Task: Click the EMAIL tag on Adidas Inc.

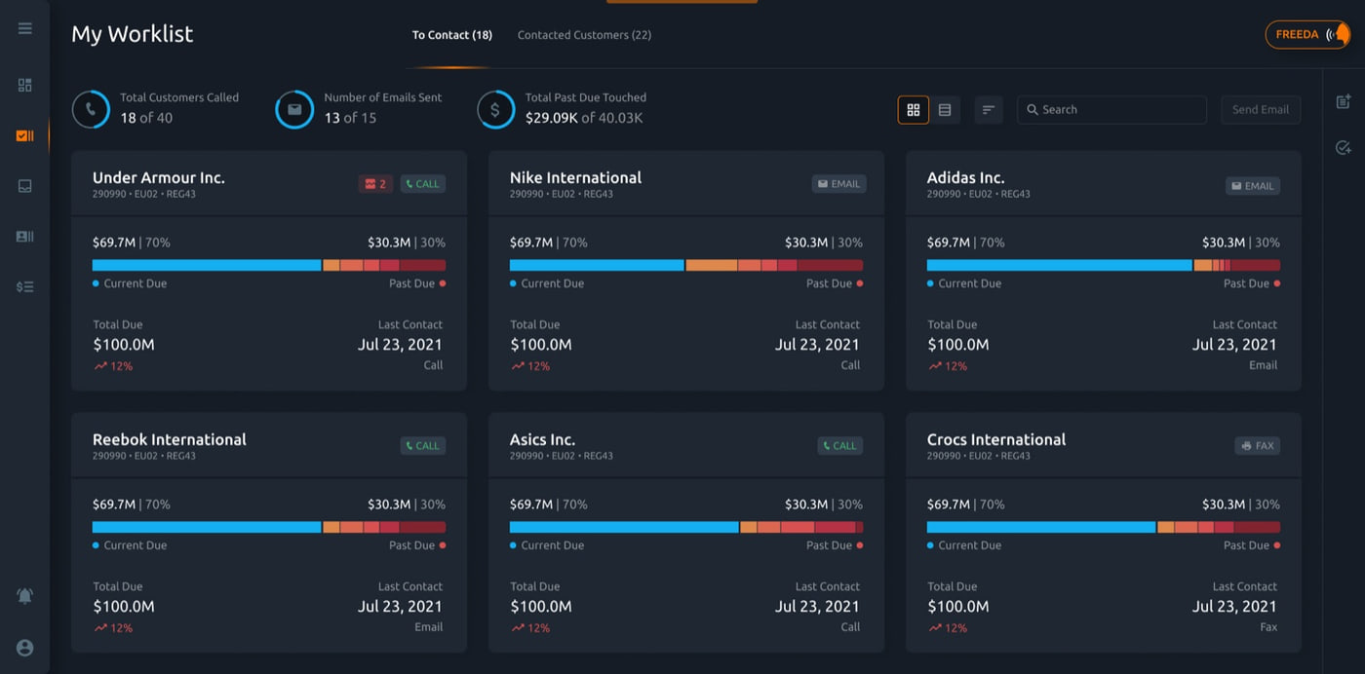Action: [1253, 185]
